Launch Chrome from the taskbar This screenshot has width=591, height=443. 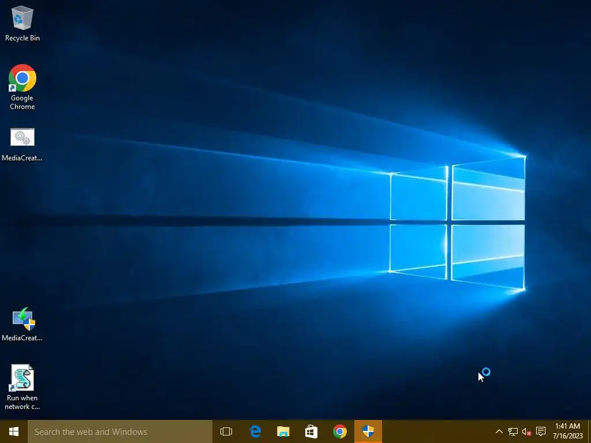339,431
